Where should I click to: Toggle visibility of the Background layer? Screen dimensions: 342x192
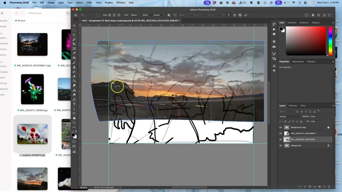pos(281,146)
